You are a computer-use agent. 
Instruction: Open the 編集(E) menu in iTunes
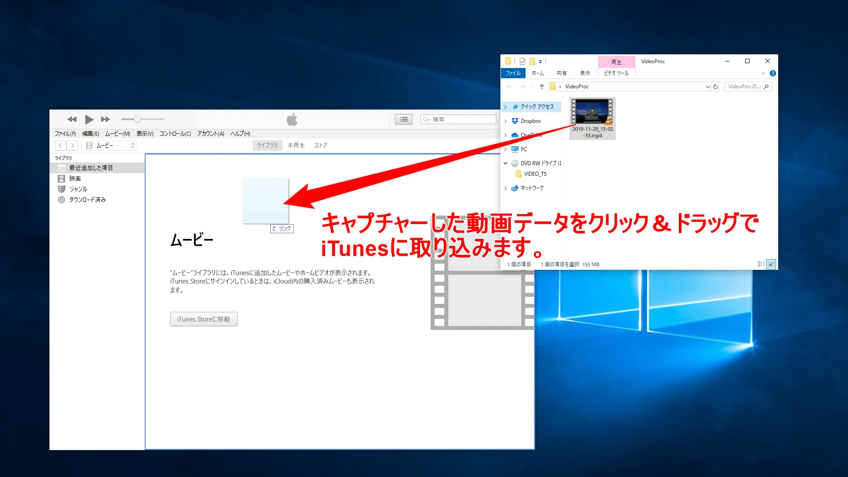tap(91, 133)
